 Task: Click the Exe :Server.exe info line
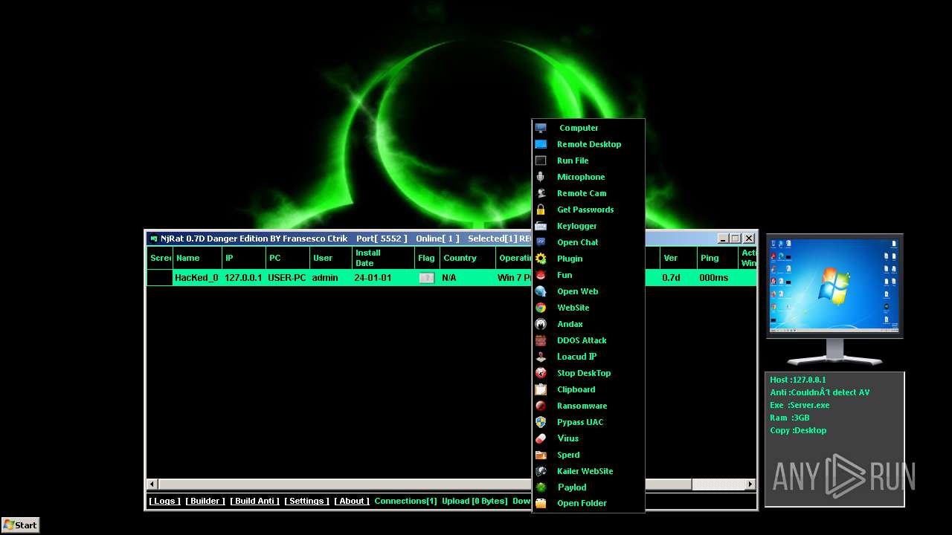[800, 405]
